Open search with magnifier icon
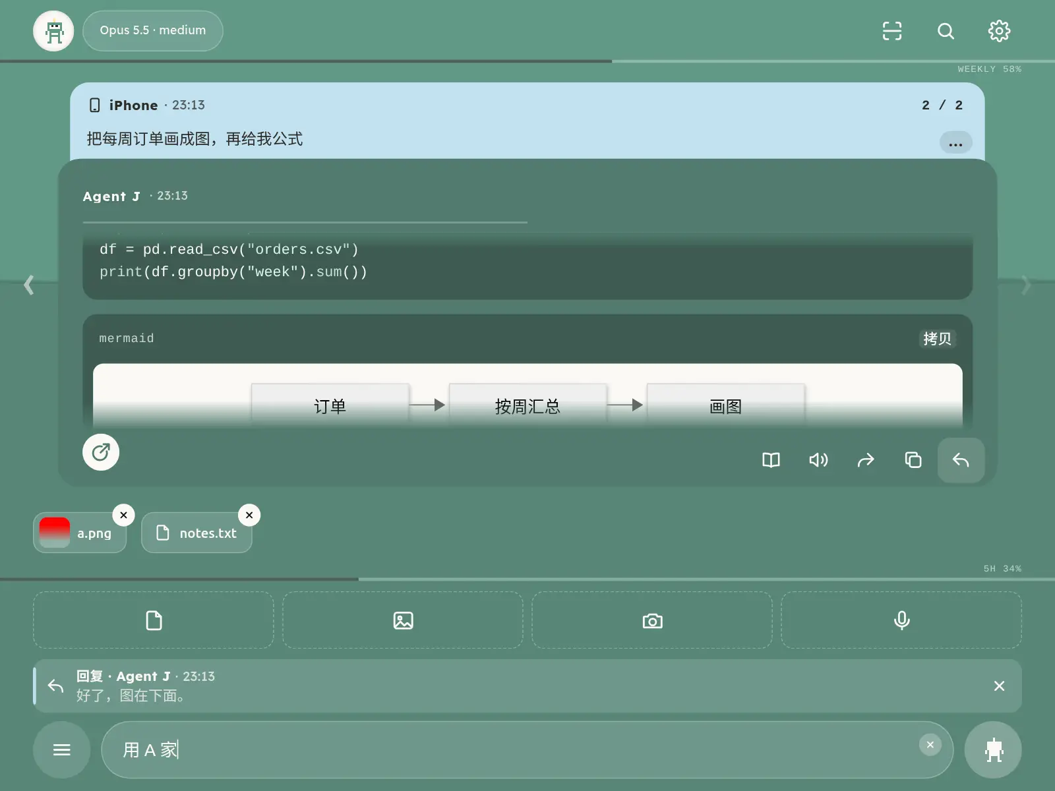Viewport: 1055px width, 791px height. [x=946, y=31]
